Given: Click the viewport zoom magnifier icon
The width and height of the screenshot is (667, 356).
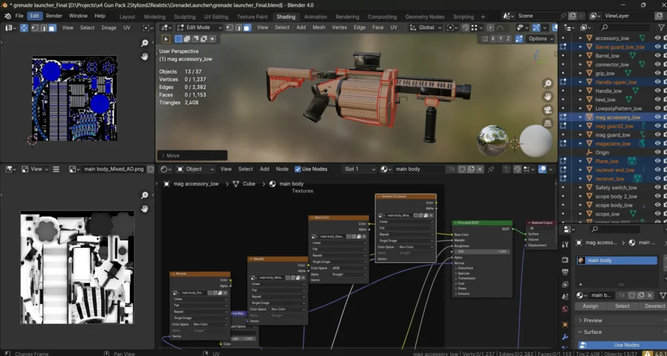Looking at the screenshot, I should coord(548,82).
